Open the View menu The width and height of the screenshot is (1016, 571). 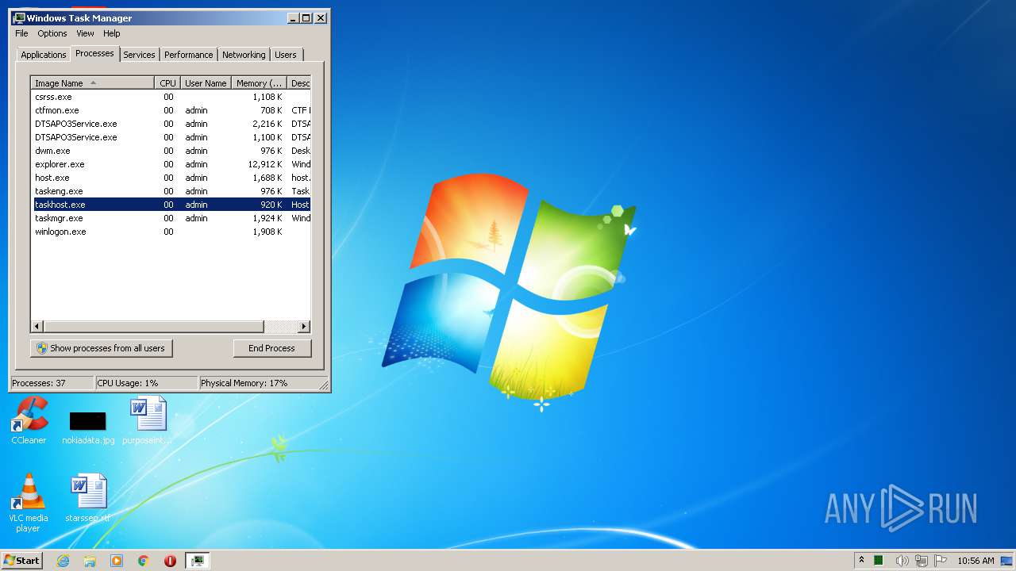[85, 33]
